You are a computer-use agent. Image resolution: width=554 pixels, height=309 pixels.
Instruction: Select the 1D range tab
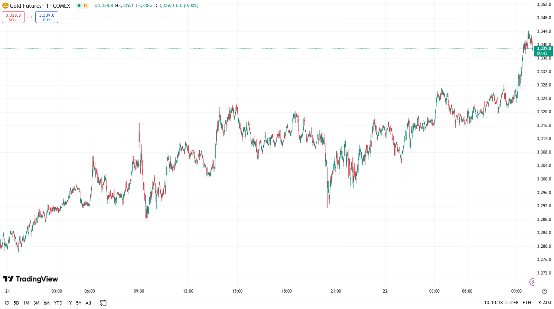coord(6,303)
